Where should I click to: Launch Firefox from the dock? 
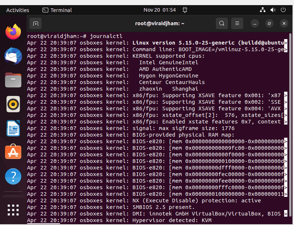(x=13, y=32)
